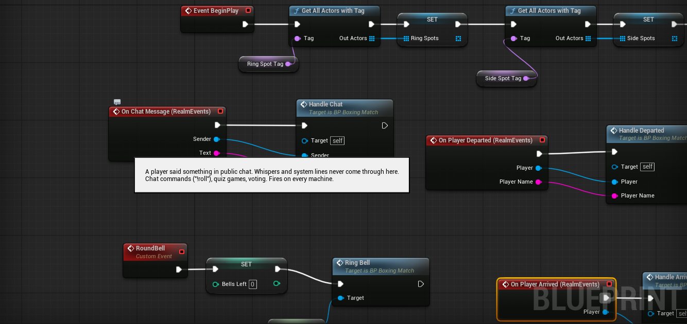Click Player Name output pin on On Player Departed
This screenshot has height=324, width=687.
point(538,182)
